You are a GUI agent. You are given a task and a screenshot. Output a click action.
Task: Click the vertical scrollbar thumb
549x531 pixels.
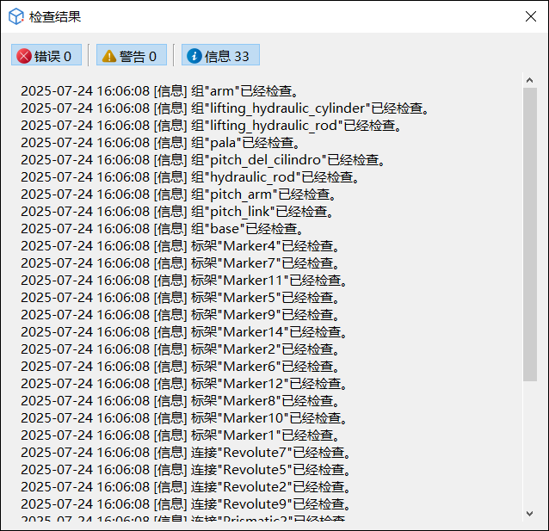point(529,232)
